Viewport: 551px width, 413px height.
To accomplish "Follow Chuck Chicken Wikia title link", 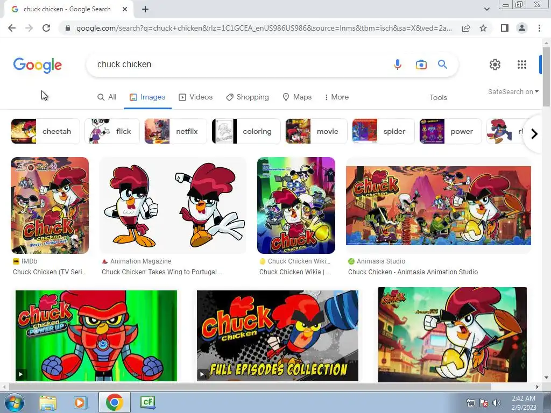I will coord(295,272).
